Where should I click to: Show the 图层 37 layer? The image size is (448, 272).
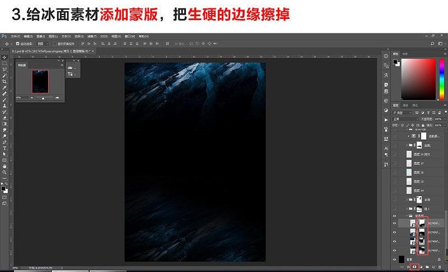[395, 163]
